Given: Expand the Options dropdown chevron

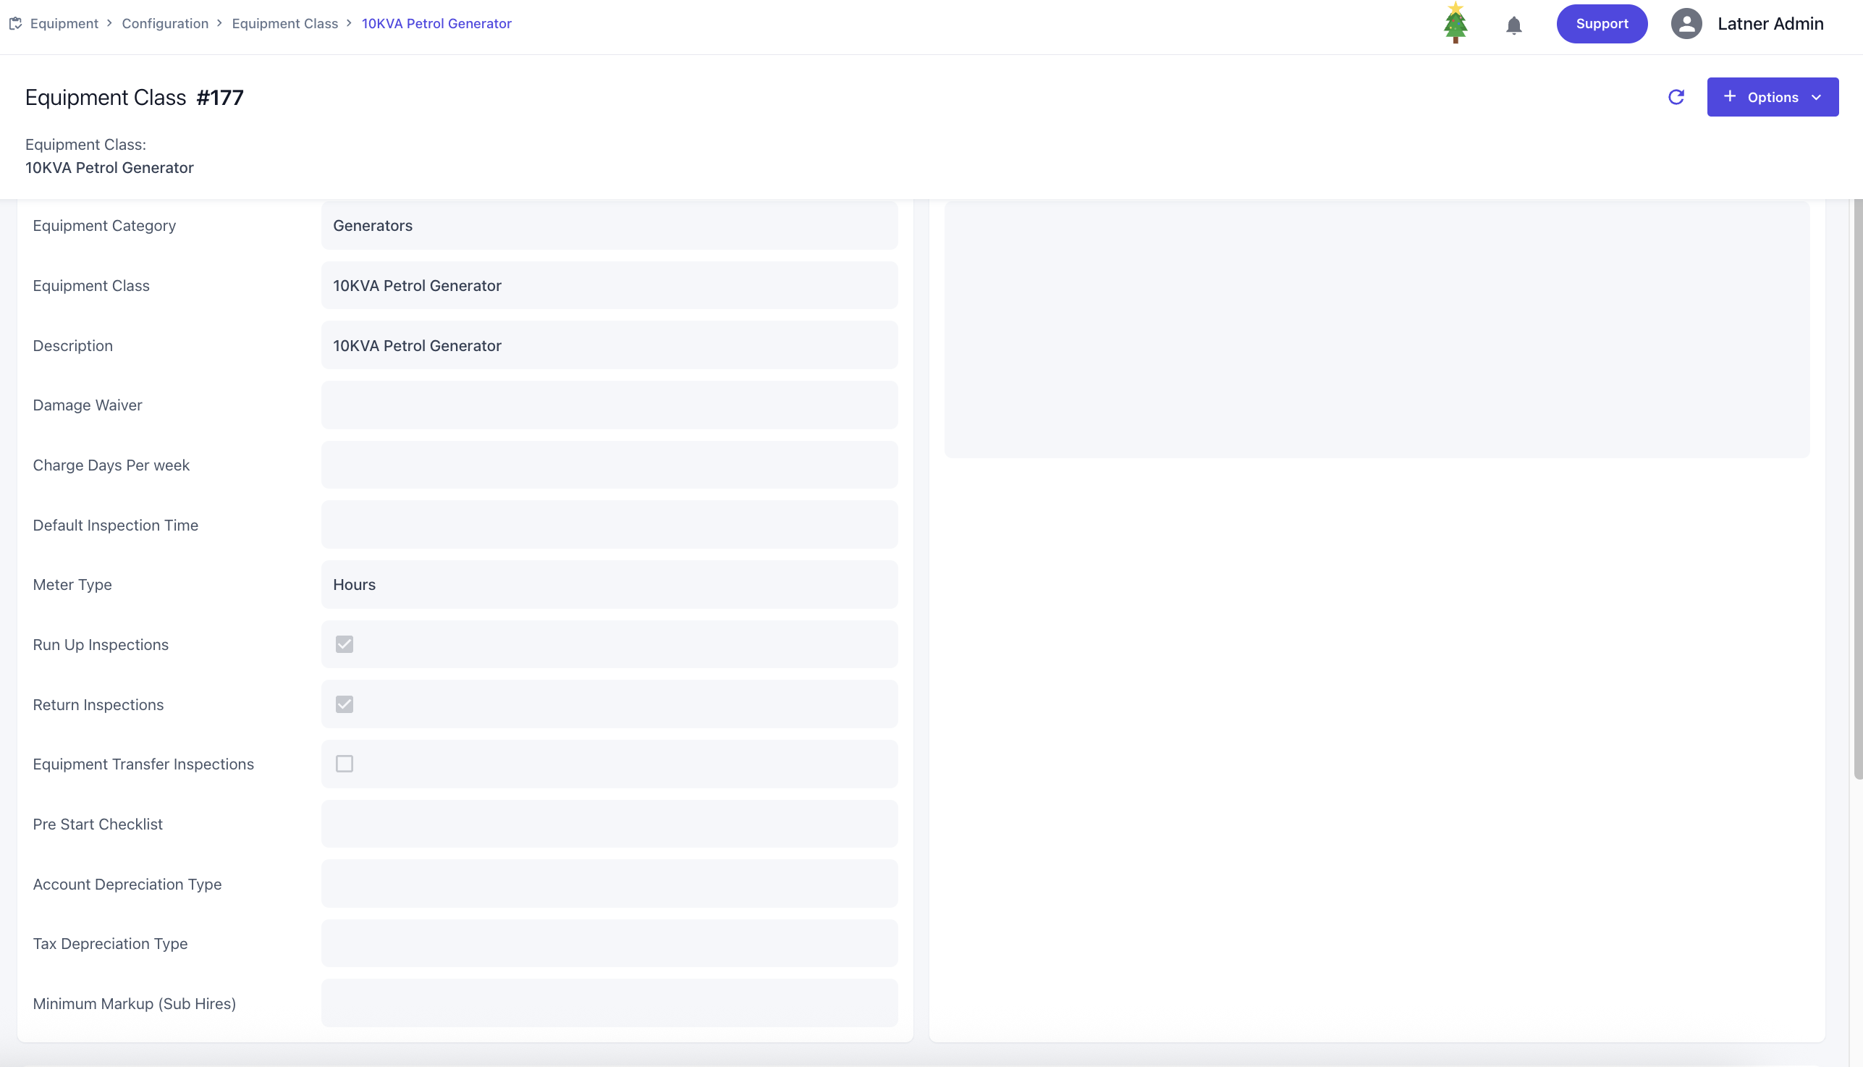Looking at the screenshot, I should click(1816, 98).
